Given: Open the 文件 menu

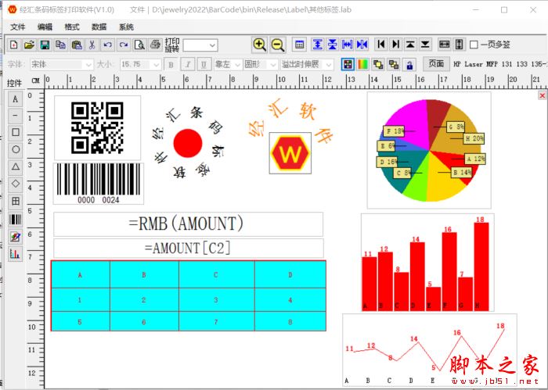Looking at the screenshot, I should [x=18, y=27].
